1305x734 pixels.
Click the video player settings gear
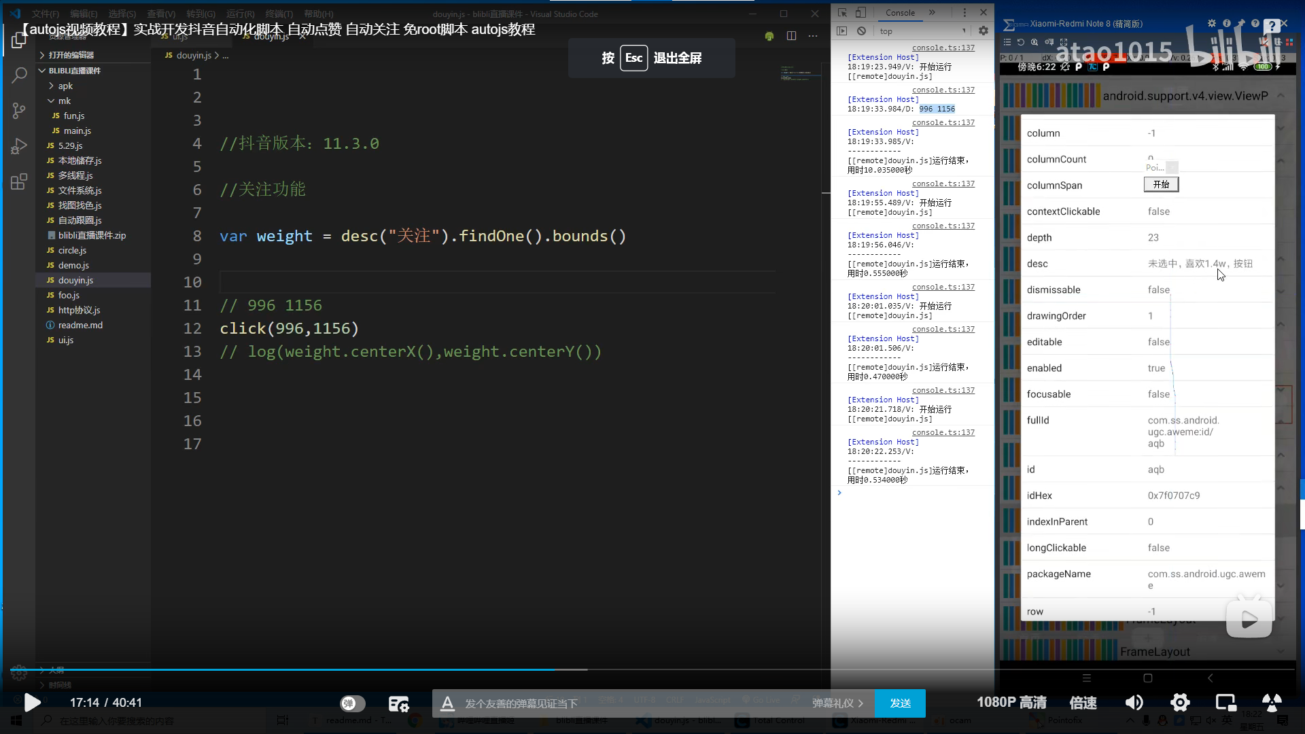1180,703
